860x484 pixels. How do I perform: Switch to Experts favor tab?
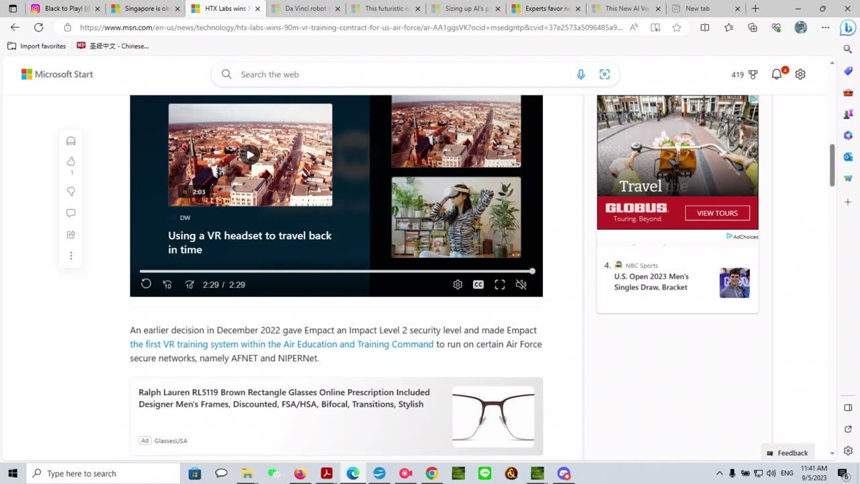(545, 9)
